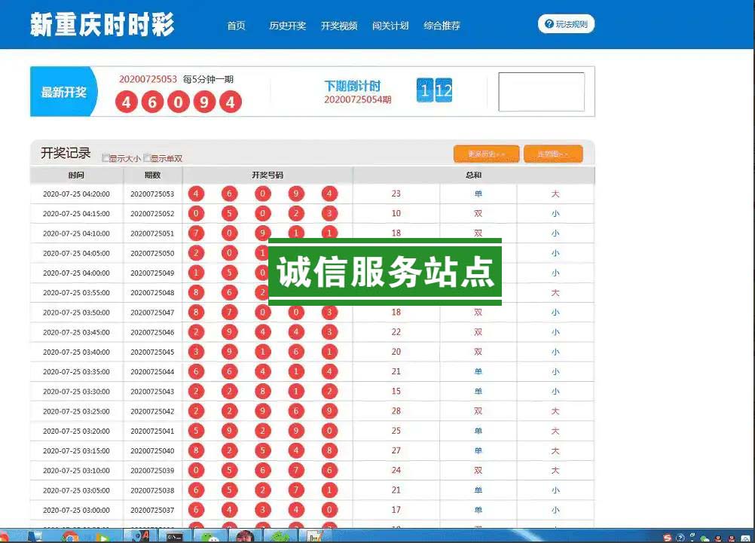This screenshot has width=755, height=543.
Task: Click the 最新开奖 blue label
Action: [x=63, y=92]
